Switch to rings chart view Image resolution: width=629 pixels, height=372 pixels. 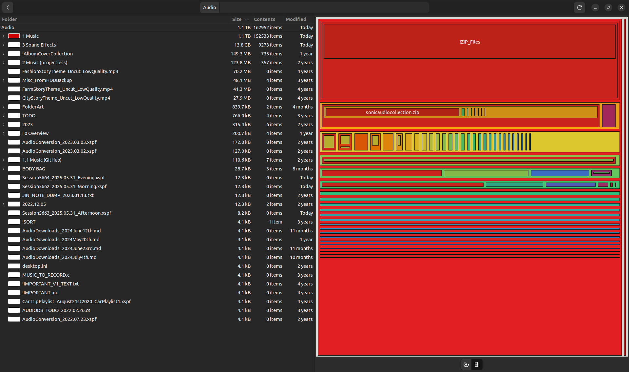(x=466, y=364)
